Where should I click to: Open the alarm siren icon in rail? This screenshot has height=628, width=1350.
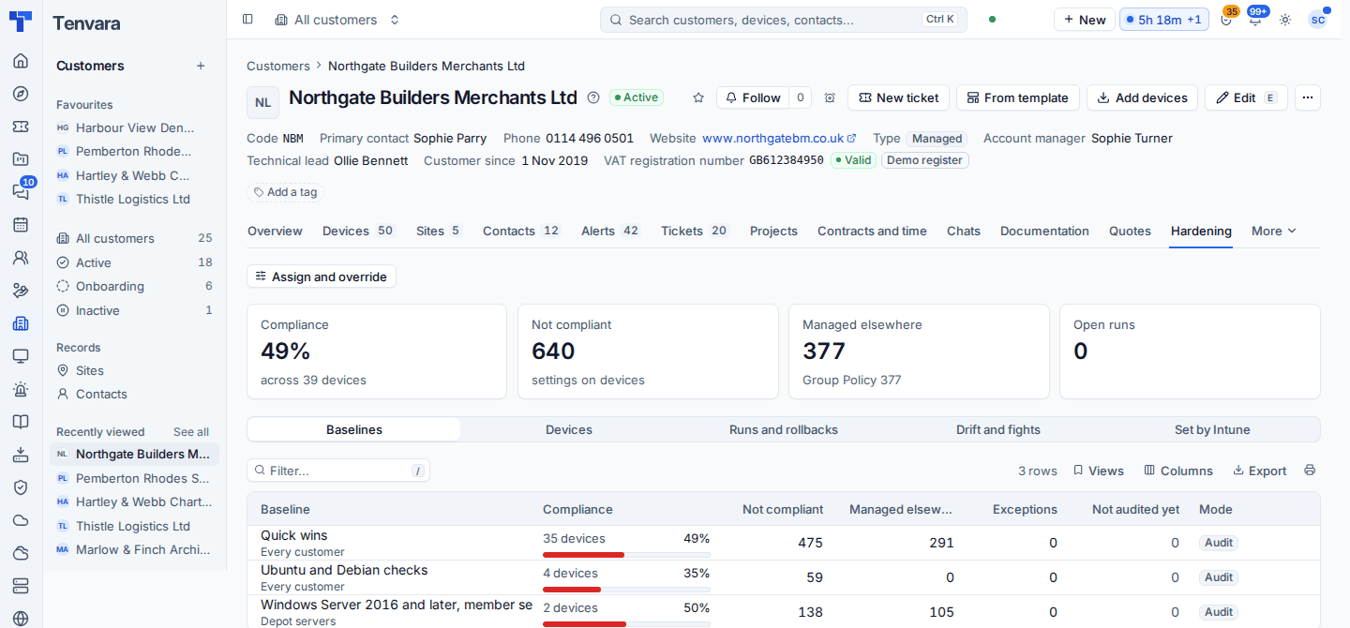pyautogui.click(x=21, y=389)
